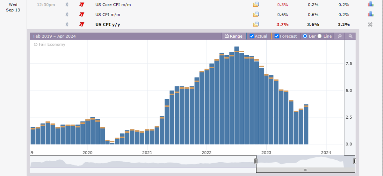The image size is (383, 176).
Task: Switch chart to Line view
Action: pos(319,36)
